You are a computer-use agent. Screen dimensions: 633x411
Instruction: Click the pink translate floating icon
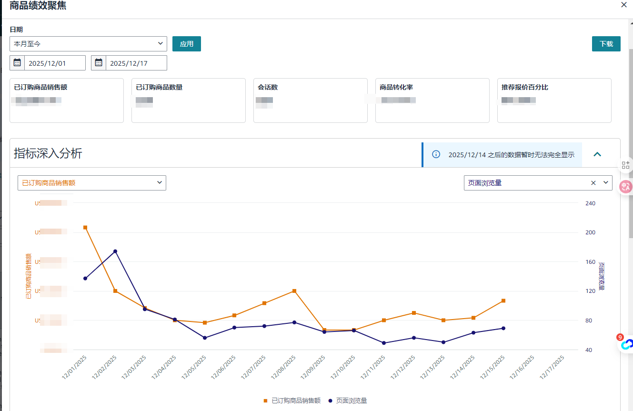[x=625, y=187]
